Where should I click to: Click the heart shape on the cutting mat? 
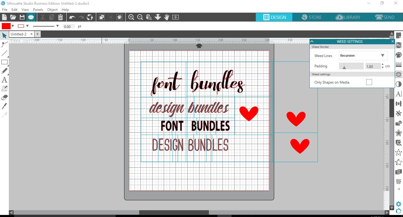[249, 114]
